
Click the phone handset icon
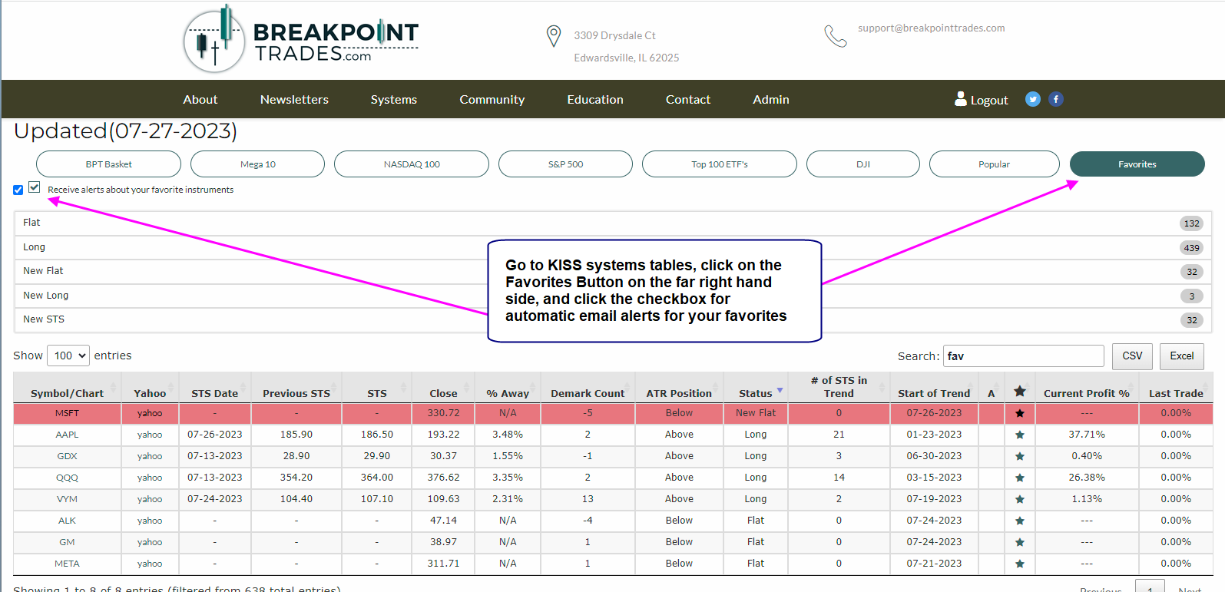point(835,36)
